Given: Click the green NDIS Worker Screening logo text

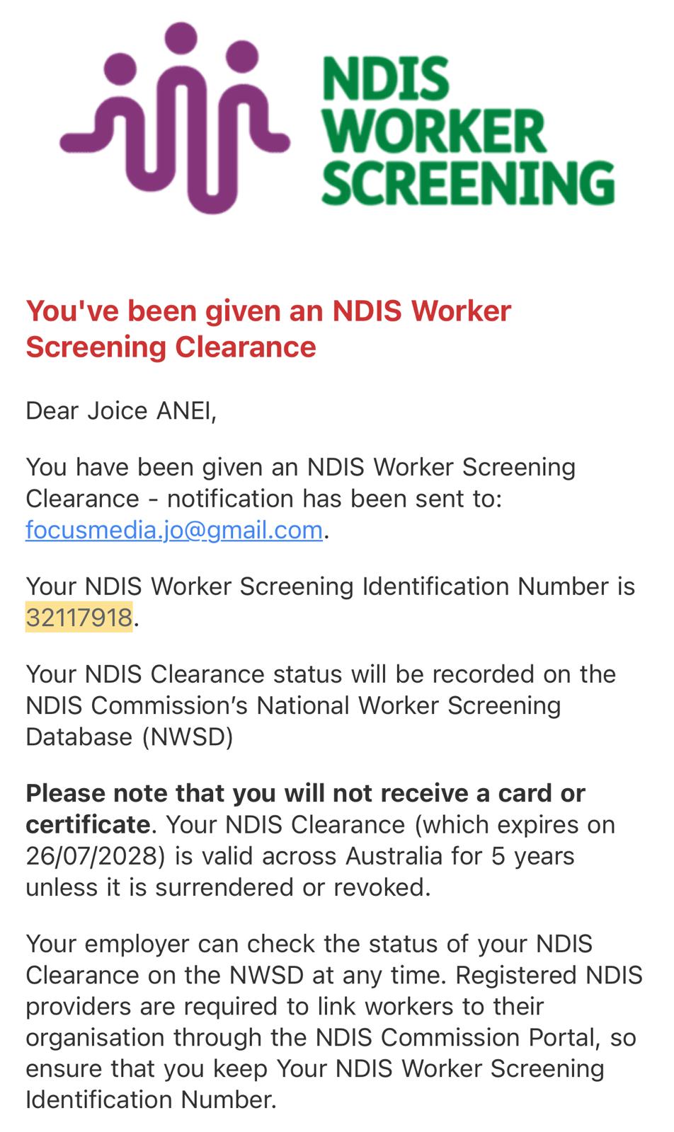Looking at the screenshot, I should tap(467, 131).
